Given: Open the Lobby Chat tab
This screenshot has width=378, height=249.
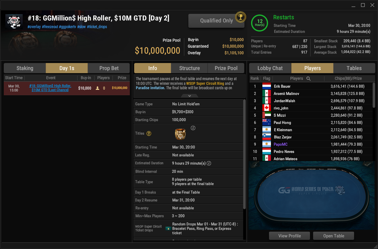Looking at the screenshot, I should (270, 68).
